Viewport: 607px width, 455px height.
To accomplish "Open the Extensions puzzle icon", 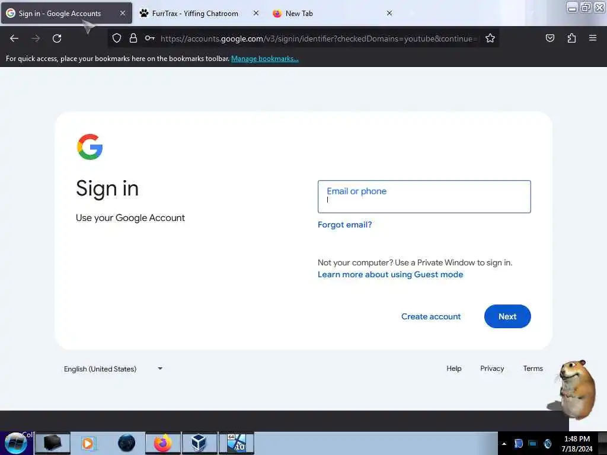I will [x=571, y=38].
